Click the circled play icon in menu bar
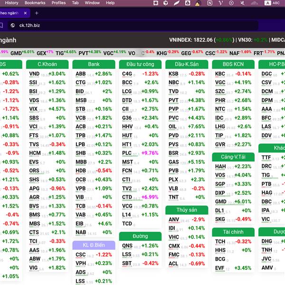Viewport: 285px width, 285px height. click(x=231, y=3)
